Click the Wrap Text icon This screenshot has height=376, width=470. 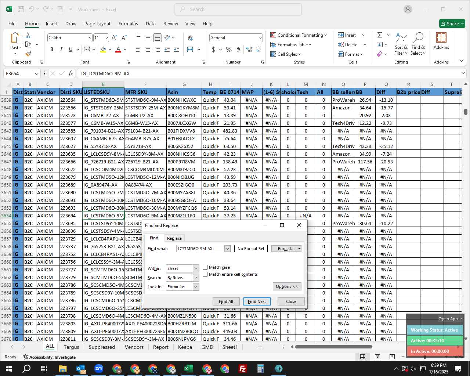point(191,37)
